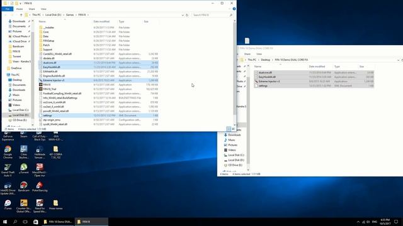Image resolution: width=403 pixels, height=226 pixels.
Task: Open the Bandicam desktop shortcut
Action: click(24, 187)
